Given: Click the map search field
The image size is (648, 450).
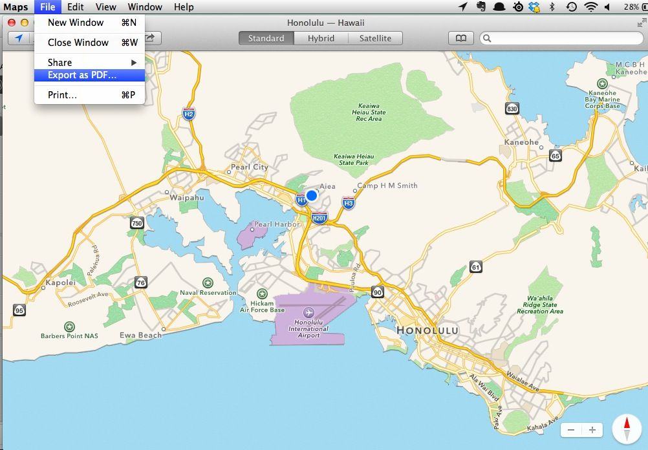Looking at the screenshot, I should (563, 38).
